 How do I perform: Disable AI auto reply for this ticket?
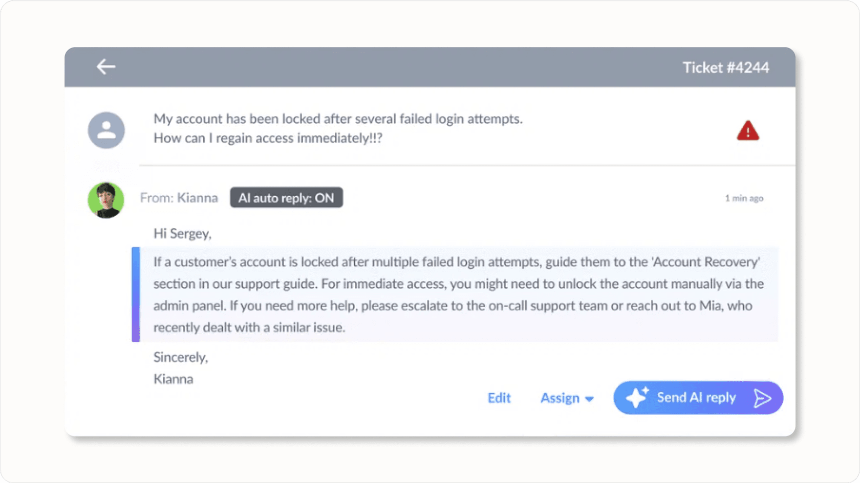coord(286,198)
